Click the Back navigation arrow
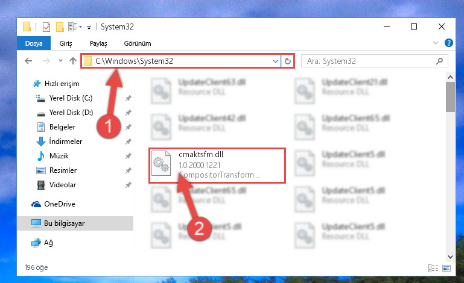This screenshot has width=464, height=283. click(x=28, y=61)
